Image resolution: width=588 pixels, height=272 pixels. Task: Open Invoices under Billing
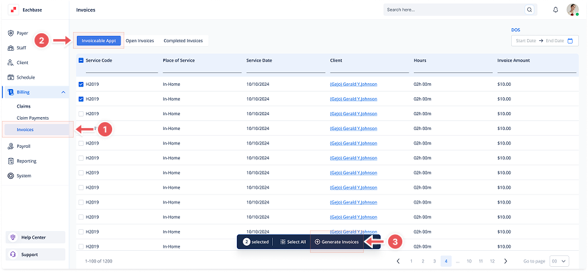[x=37, y=130]
